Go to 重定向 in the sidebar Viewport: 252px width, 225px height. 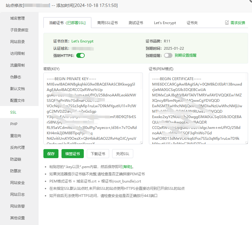click(x=16, y=136)
